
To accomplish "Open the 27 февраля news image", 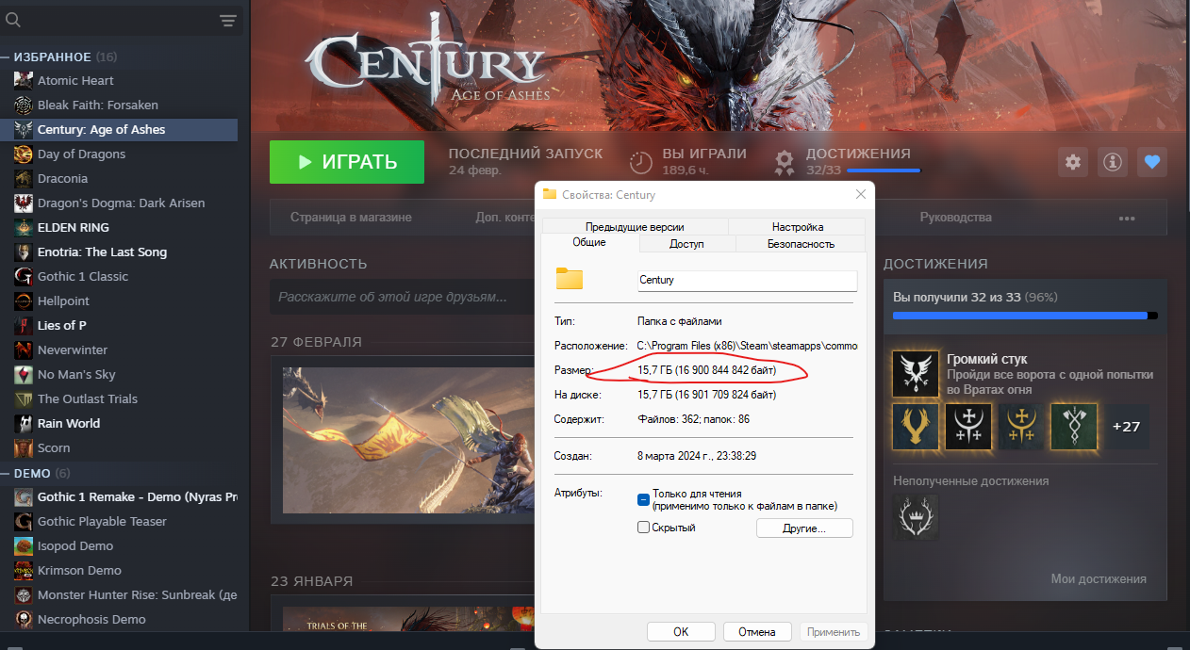I will coord(408,441).
